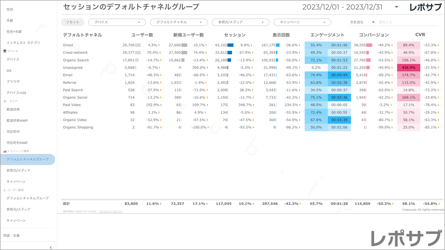Collapse the sidebar with the left chevron

tap(51, 247)
